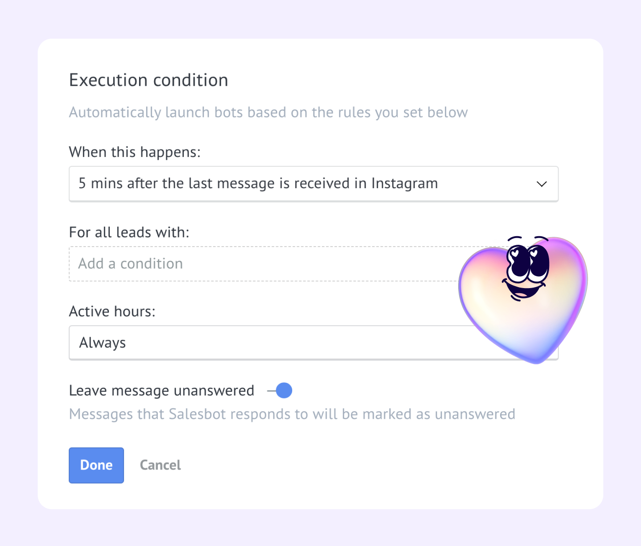Click the "Leave message unanswered" label text
Screen dimensions: 641x546
point(162,391)
